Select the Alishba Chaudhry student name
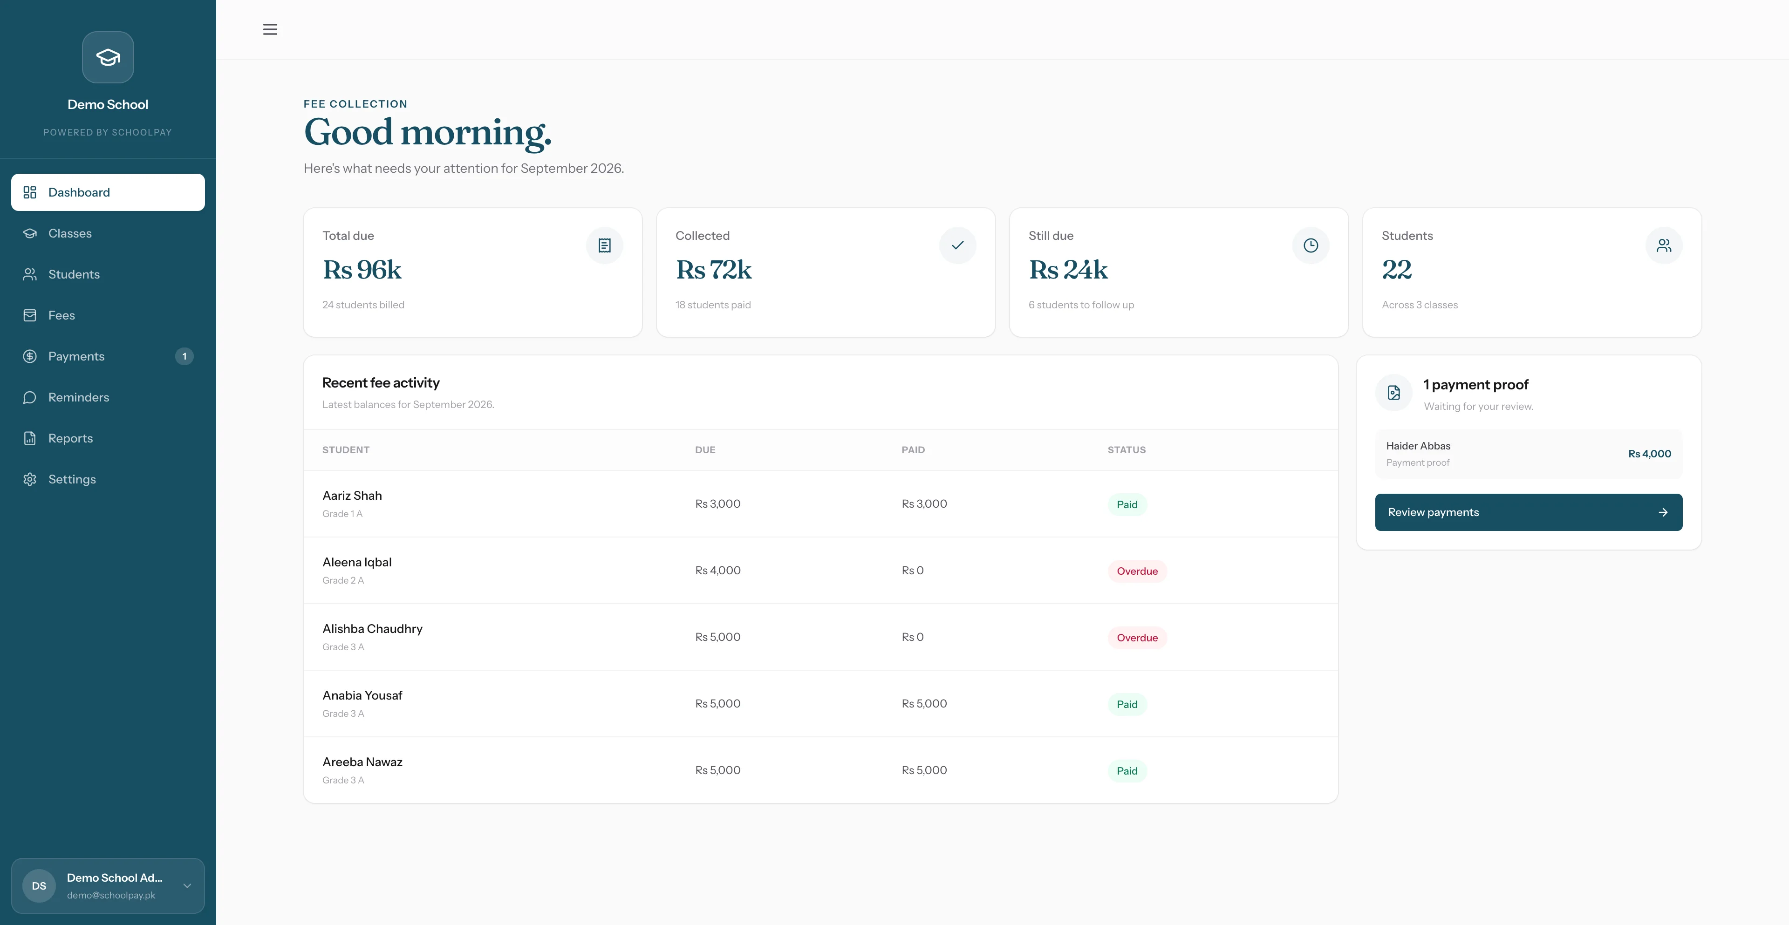 [x=372, y=629]
